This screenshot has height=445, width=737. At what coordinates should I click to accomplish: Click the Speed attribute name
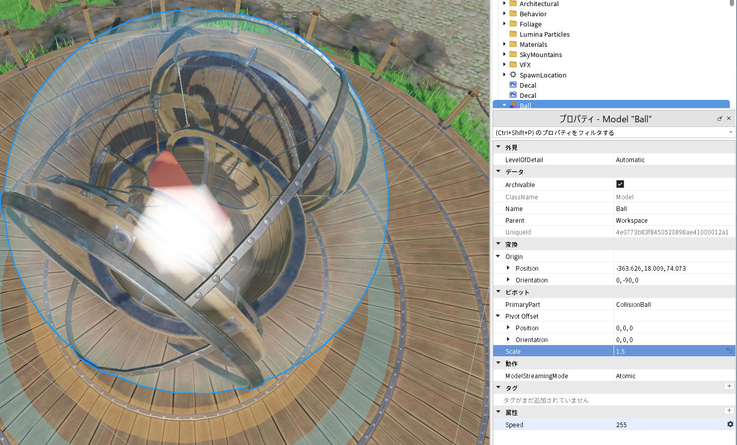pos(514,425)
